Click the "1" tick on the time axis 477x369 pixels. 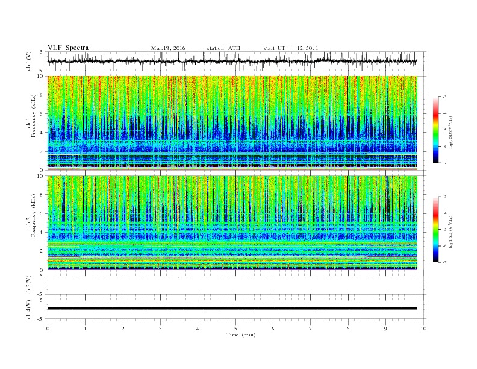[x=85, y=329]
